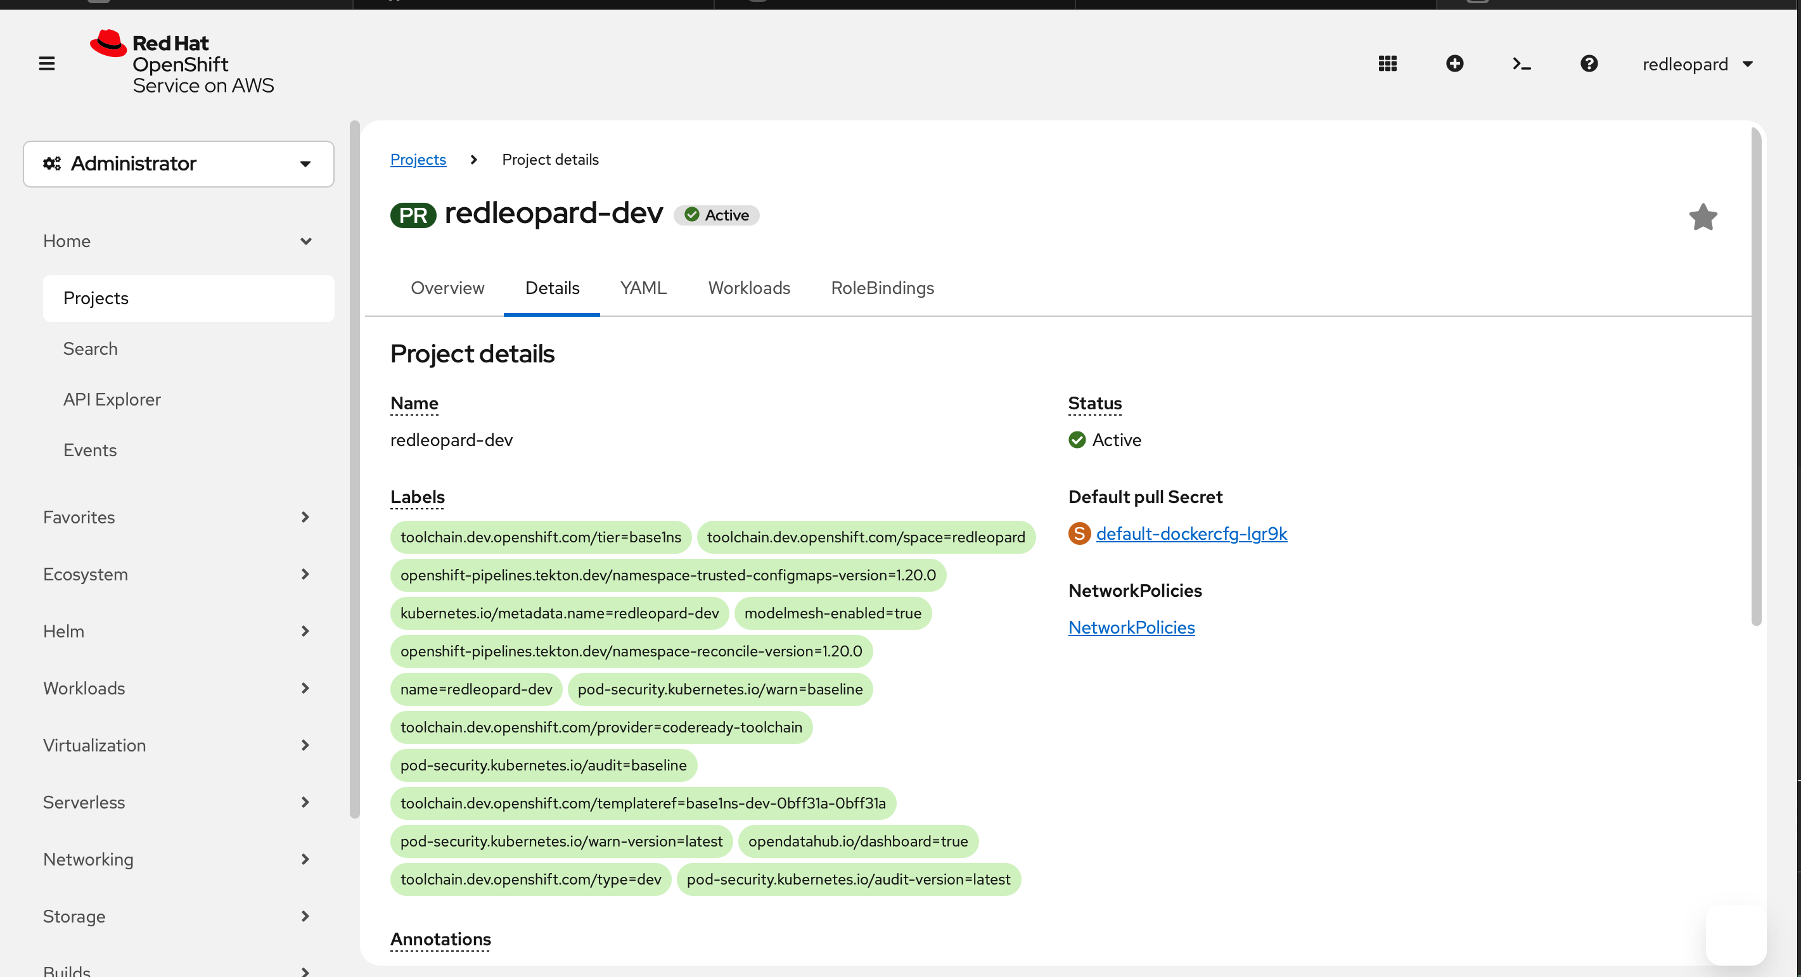Follow the default-dockercfg-lgr9k secret link

coord(1192,533)
